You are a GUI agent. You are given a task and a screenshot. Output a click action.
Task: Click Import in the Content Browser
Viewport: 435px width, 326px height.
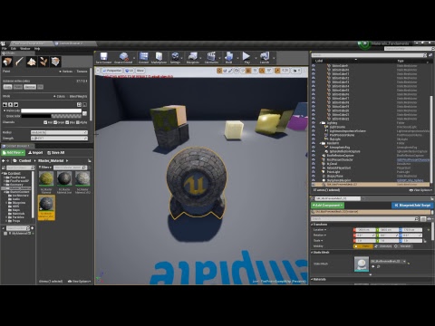pyautogui.click(x=35, y=153)
